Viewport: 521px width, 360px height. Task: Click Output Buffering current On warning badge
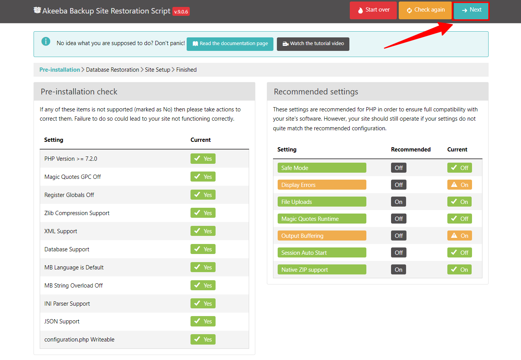pos(459,236)
